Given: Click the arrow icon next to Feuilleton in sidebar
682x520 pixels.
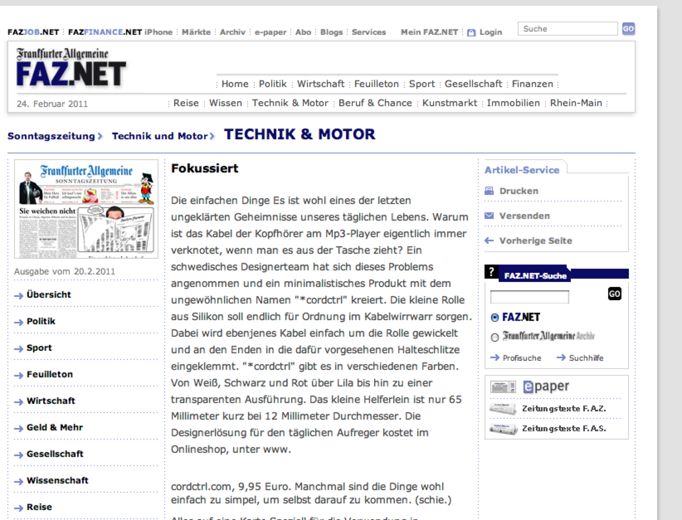Looking at the screenshot, I should click(19, 375).
